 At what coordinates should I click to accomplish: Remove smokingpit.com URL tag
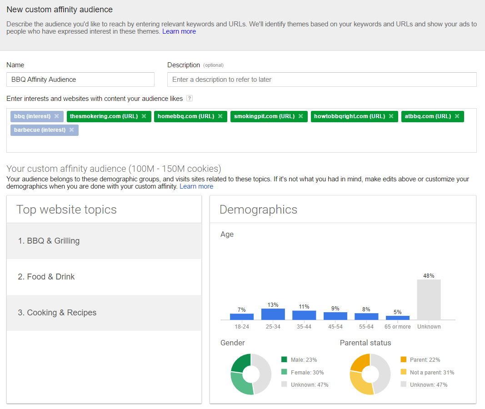pyautogui.click(x=300, y=116)
